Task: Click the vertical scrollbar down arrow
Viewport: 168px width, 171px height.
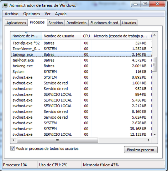Action: pos(154,134)
